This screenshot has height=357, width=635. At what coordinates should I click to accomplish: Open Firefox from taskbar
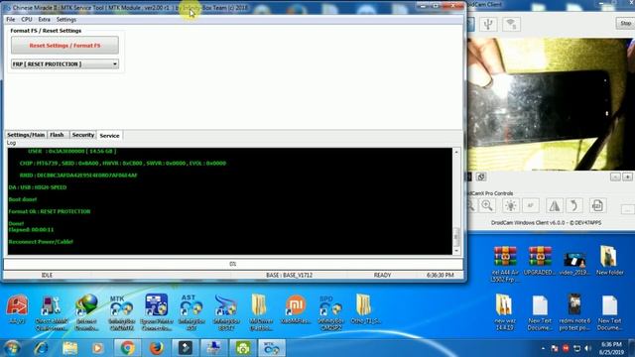pos(157,348)
